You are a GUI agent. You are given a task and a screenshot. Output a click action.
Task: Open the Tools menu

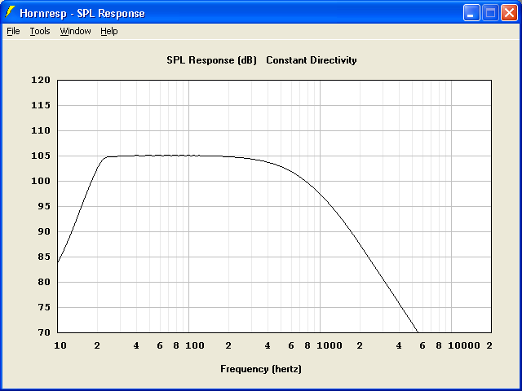40,31
